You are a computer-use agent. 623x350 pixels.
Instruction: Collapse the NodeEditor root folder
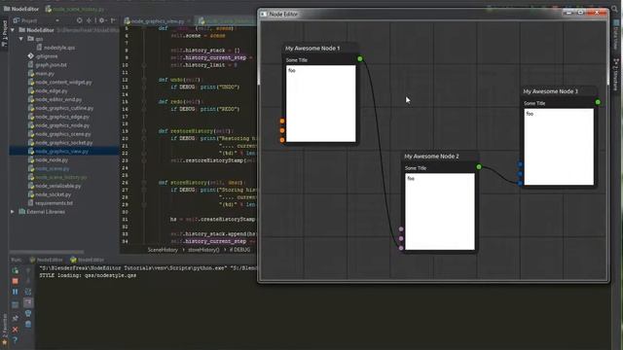point(13,30)
